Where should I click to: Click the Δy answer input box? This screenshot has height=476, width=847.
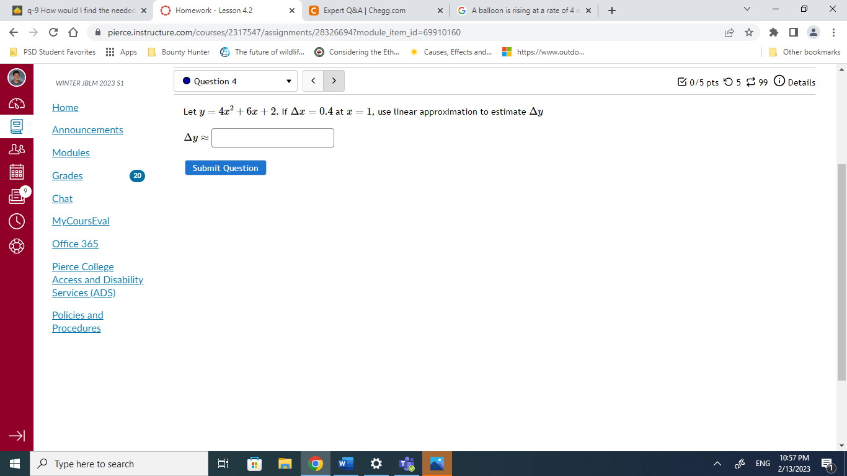[x=273, y=138]
